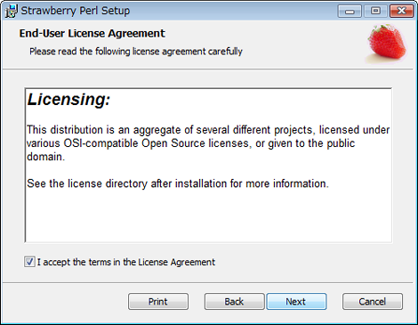Click the 'Licensing:' heading in the license box
418x325 pixels.
pyautogui.click(x=68, y=100)
